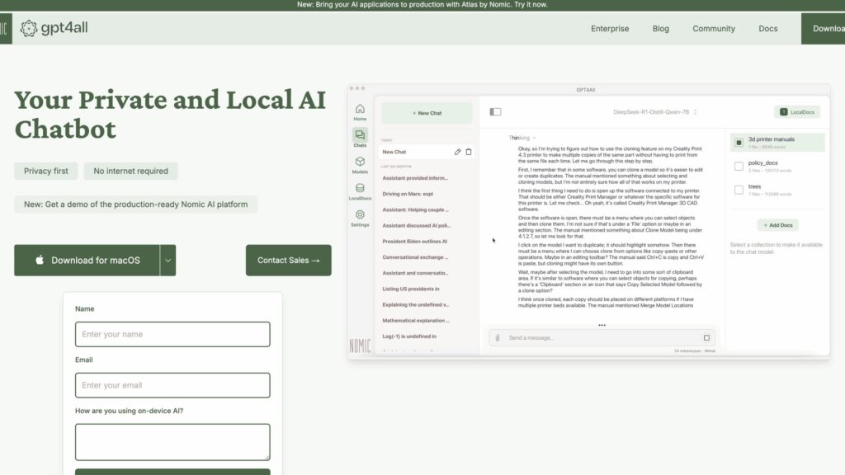Click the 'Privacy first' tag
Screen dimensions: 845x475
point(46,171)
